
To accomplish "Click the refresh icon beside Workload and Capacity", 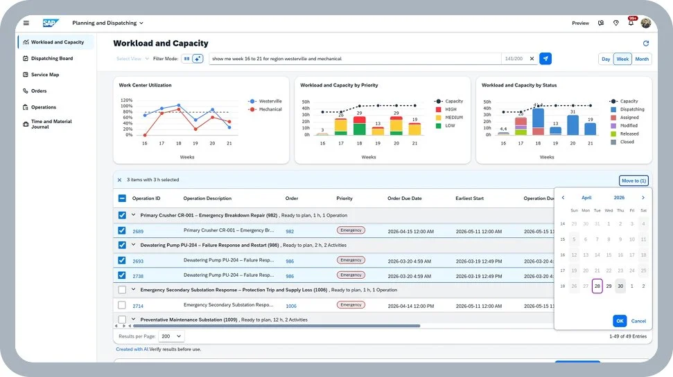I will [x=645, y=44].
